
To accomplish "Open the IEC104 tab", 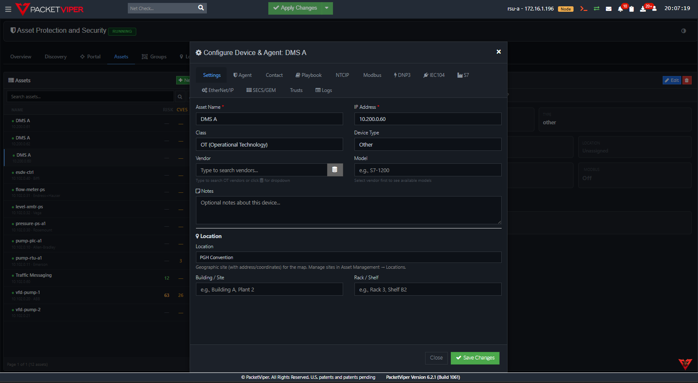I will pyautogui.click(x=434, y=75).
